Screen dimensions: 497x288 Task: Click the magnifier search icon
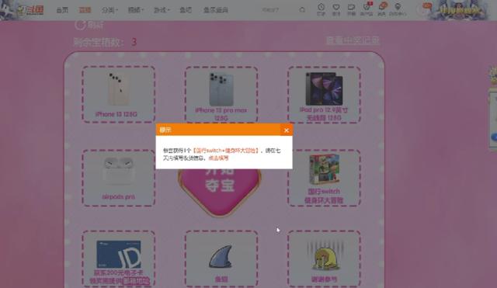tap(302, 10)
